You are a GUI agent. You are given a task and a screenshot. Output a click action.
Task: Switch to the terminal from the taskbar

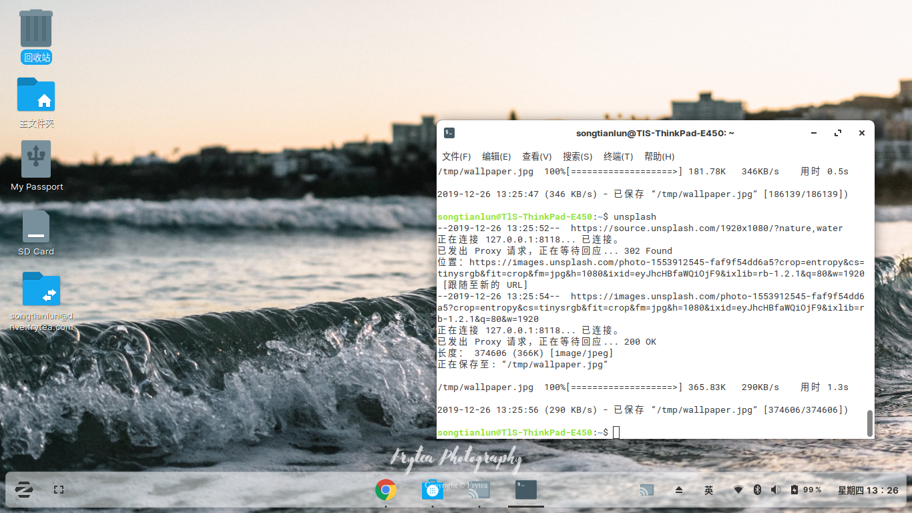pyautogui.click(x=525, y=490)
